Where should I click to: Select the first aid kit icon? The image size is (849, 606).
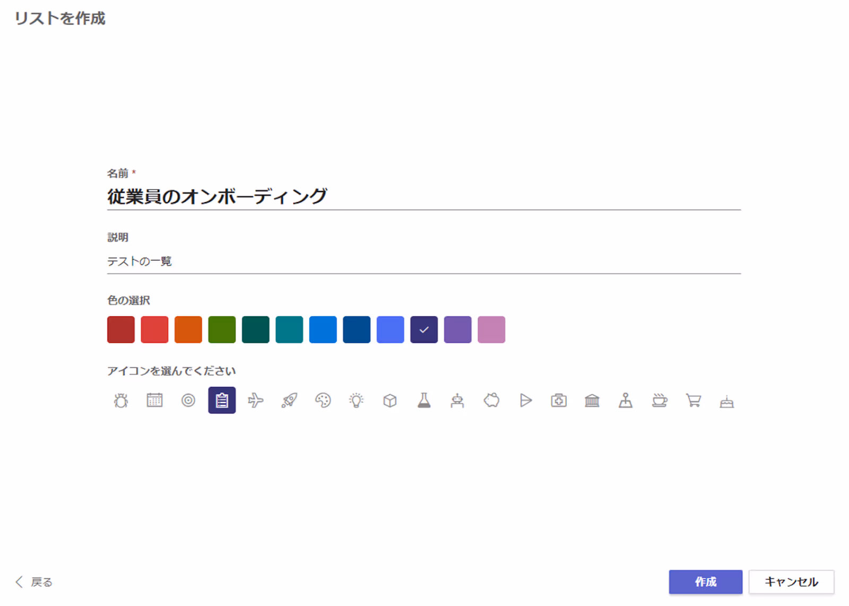pos(559,400)
